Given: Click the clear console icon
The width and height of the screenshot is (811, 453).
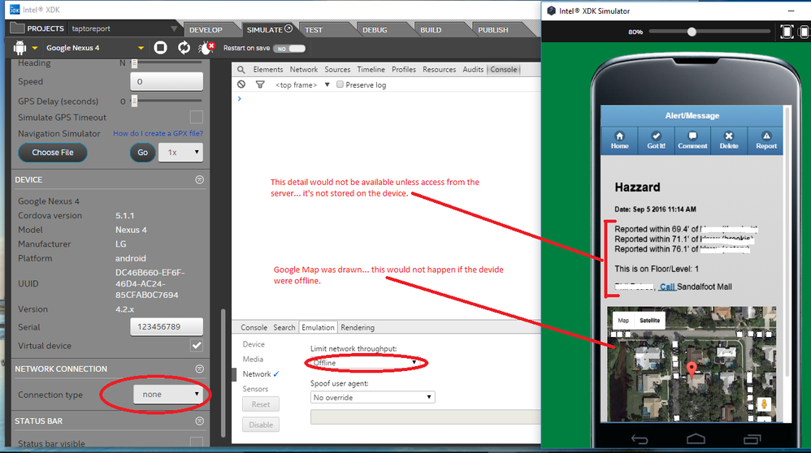Looking at the screenshot, I should coord(241,84).
